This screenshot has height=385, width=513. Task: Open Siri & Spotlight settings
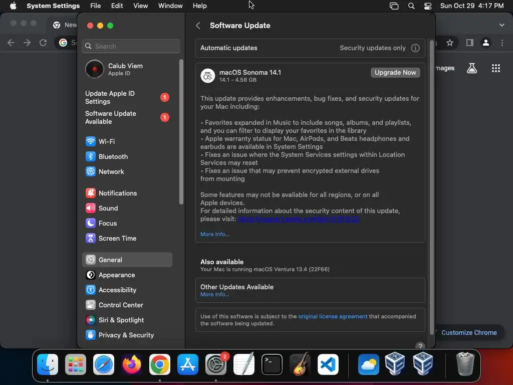point(127,320)
